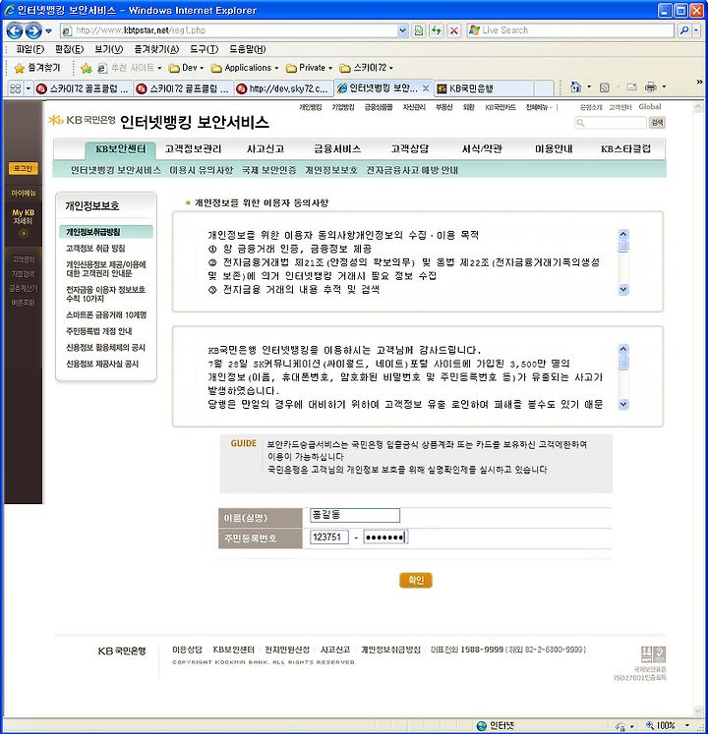Viewport: 708px width, 734px height.
Task: Click the 전자금융사고 예방 안내 link
Action: 412,170
